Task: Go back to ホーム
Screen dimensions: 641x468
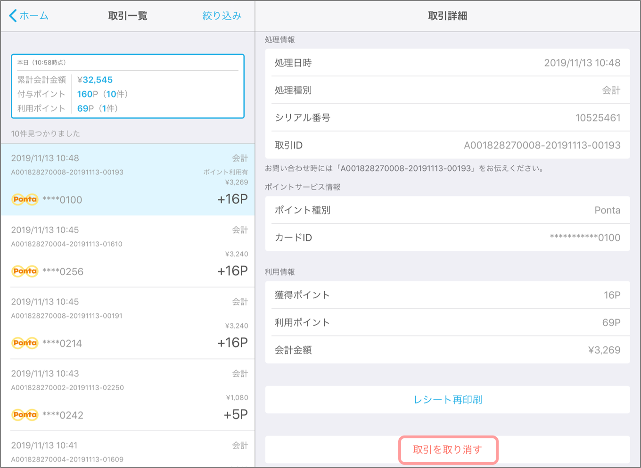Action: (x=29, y=16)
